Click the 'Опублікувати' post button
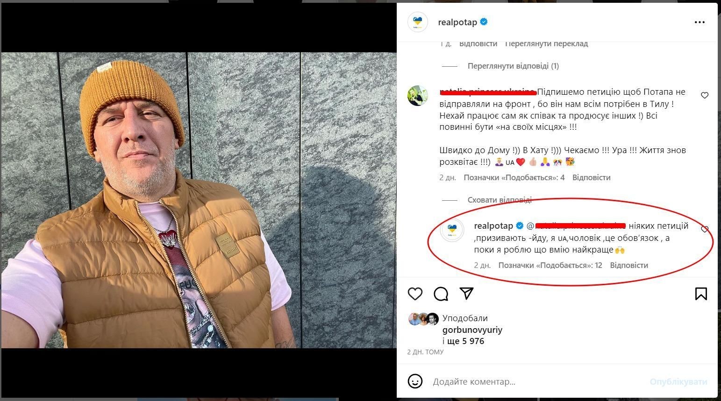 point(678,381)
